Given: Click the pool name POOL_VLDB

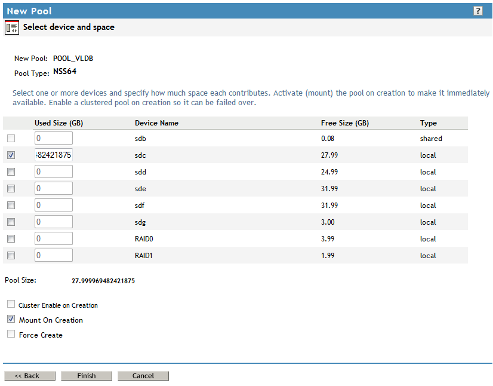Looking at the screenshot, I should (73, 59).
